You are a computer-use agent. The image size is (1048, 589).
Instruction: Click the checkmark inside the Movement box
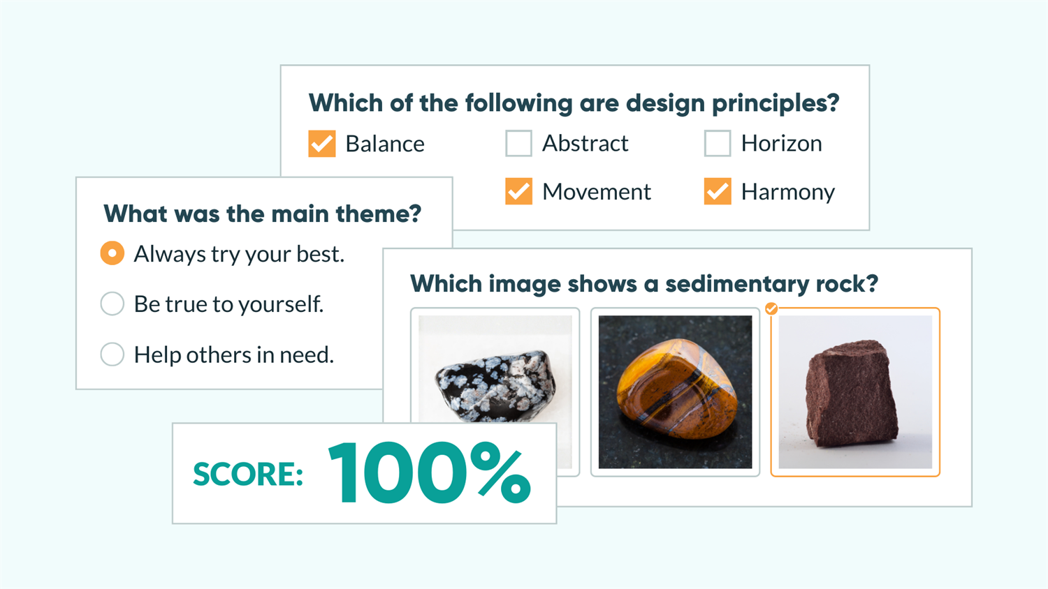click(518, 191)
